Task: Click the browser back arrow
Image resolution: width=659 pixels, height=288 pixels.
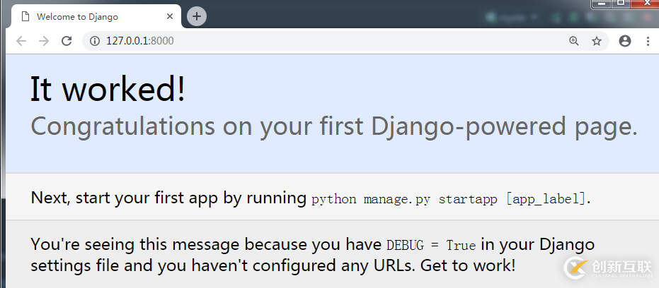Action: tap(21, 41)
